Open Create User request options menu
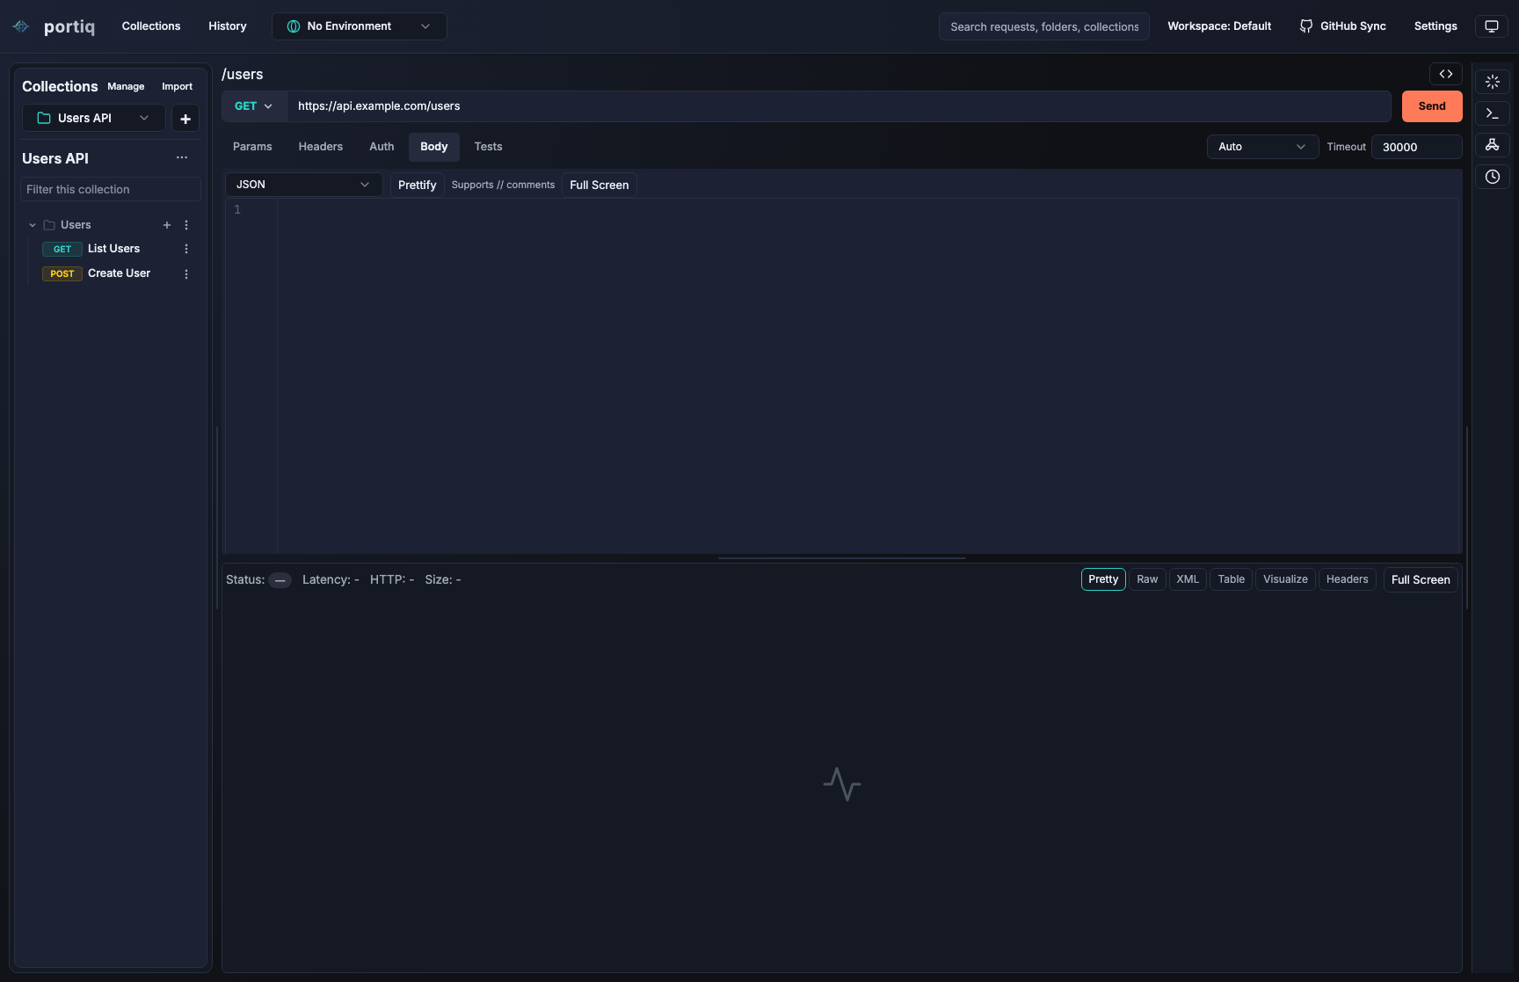1519x982 pixels. [x=186, y=273]
